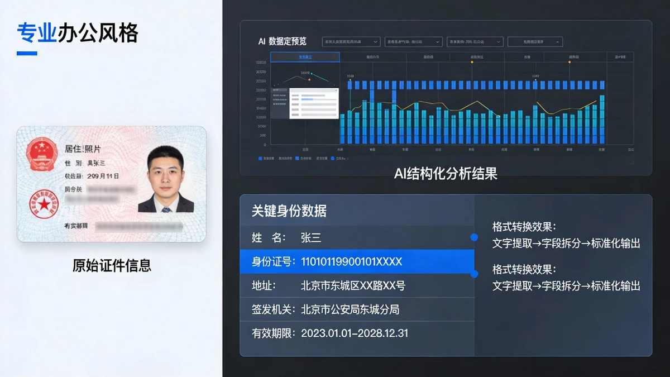Expand the third dropdown in the dashboard header
670x377 pixels.
pyautogui.click(x=475, y=42)
